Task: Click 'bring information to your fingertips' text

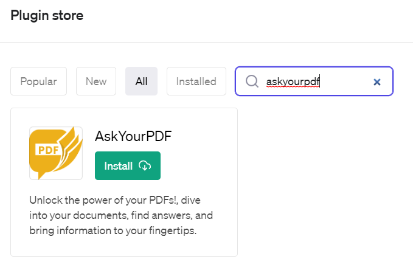Action: tap(112, 231)
